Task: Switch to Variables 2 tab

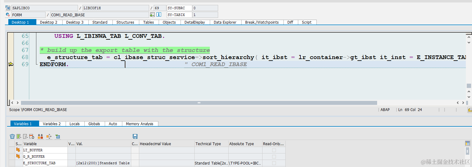Action: [x=52, y=124]
